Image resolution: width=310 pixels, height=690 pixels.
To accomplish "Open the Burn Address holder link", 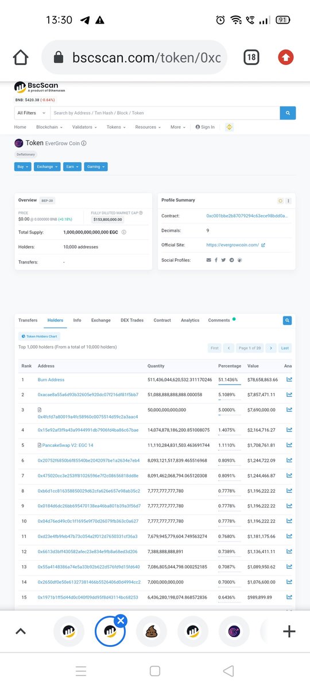I will pyautogui.click(x=51, y=379).
